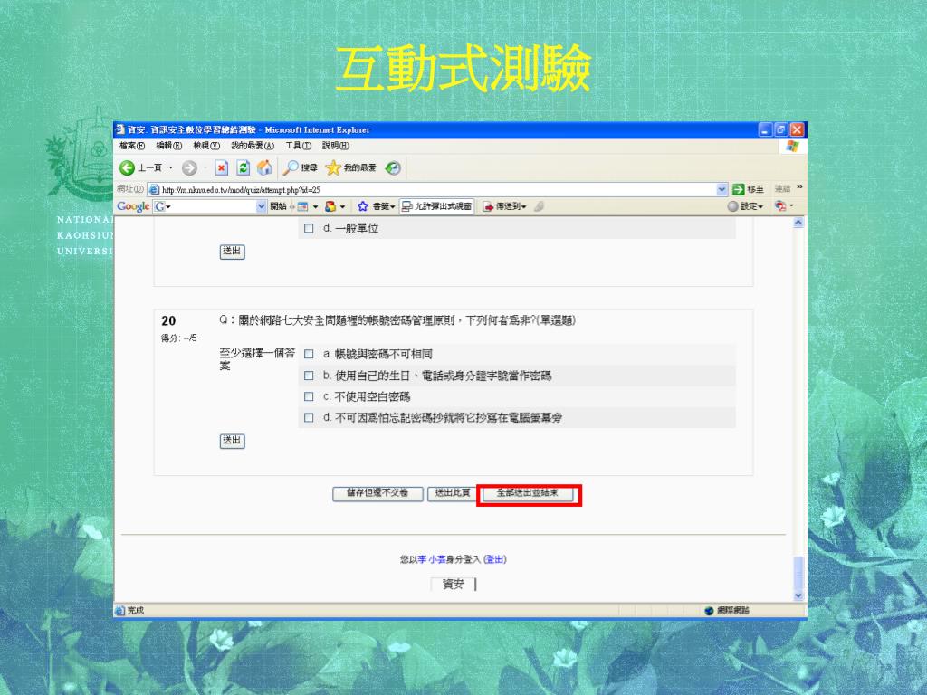Click the Google toolbar news/calendar icon
The height and width of the screenshot is (695, 927).
coord(302,206)
